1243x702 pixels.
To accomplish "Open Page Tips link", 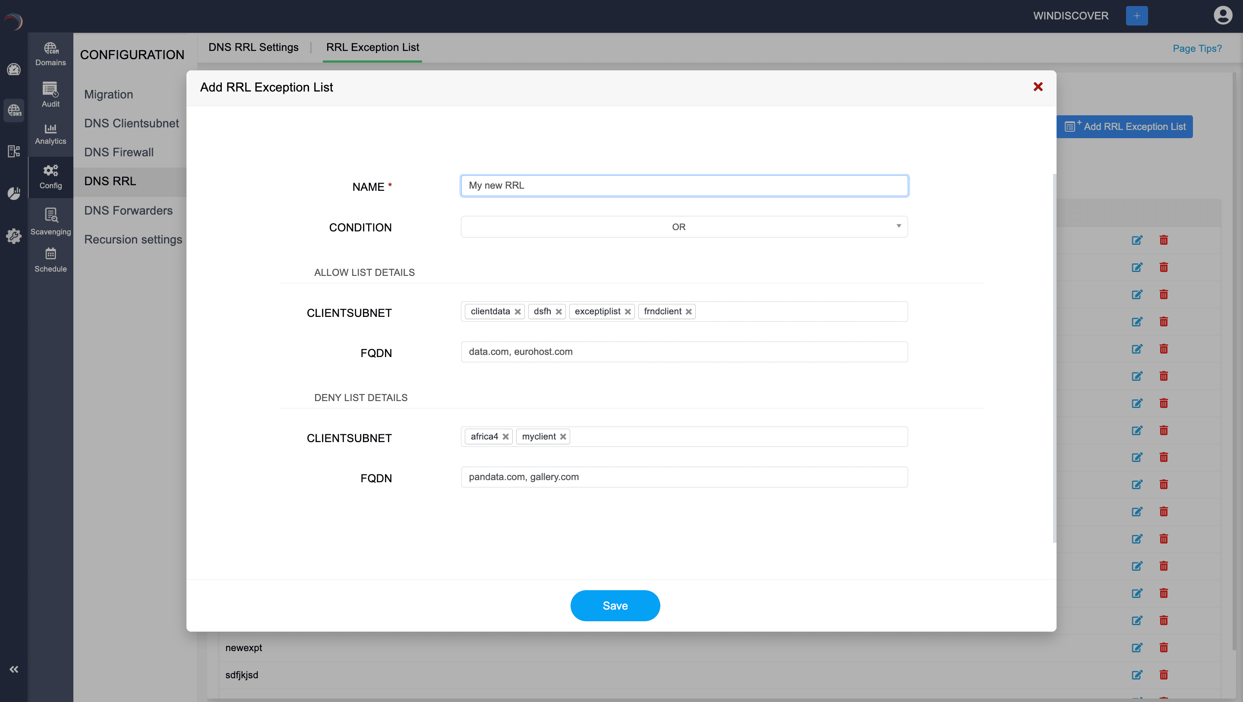I will pos(1197,48).
